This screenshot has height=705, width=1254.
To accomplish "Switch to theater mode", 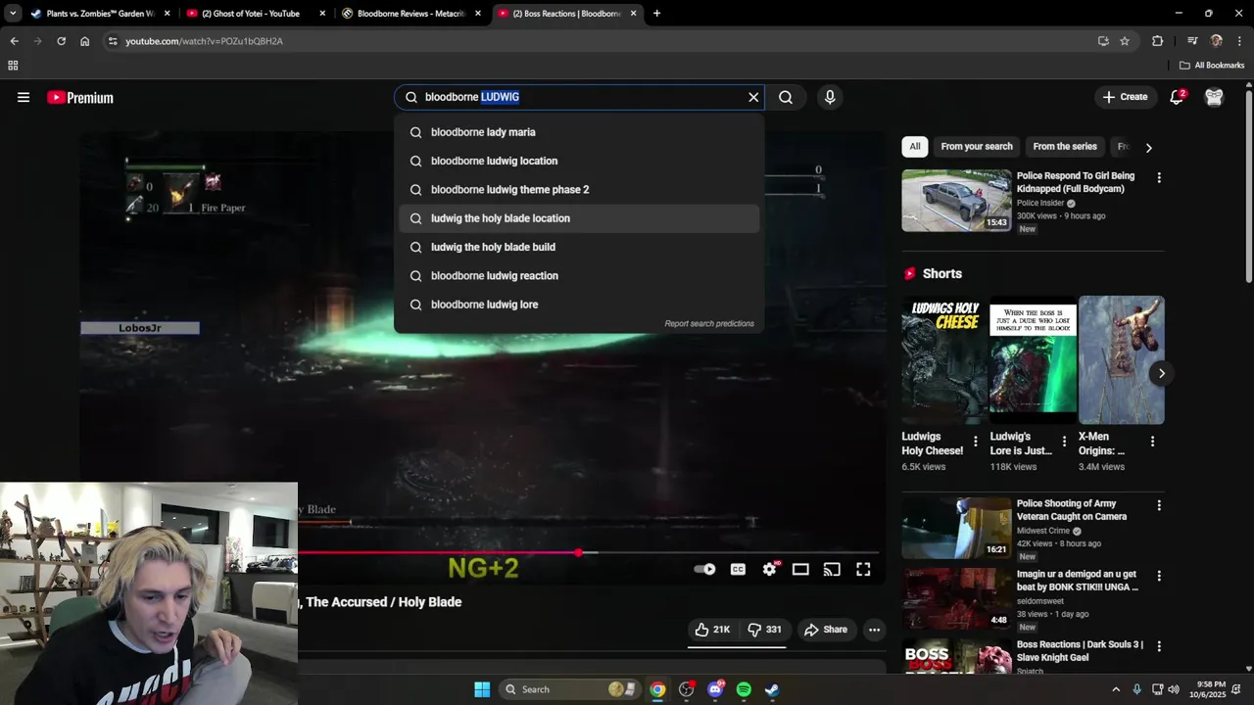I will point(800,569).
